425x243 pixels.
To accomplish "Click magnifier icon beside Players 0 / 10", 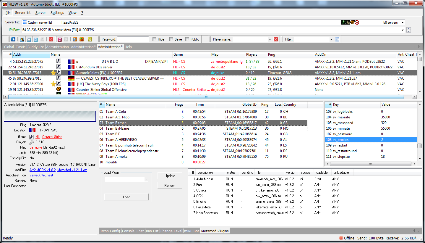I will 32,142.
